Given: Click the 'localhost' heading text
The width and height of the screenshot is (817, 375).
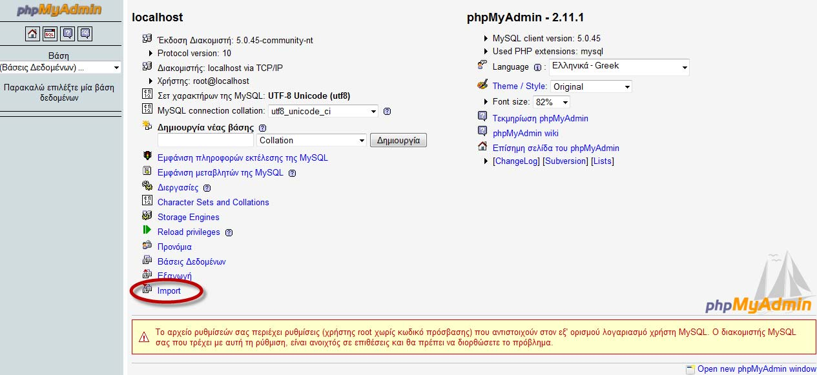Looking at the screenshot, I should (x=158, y=17).
